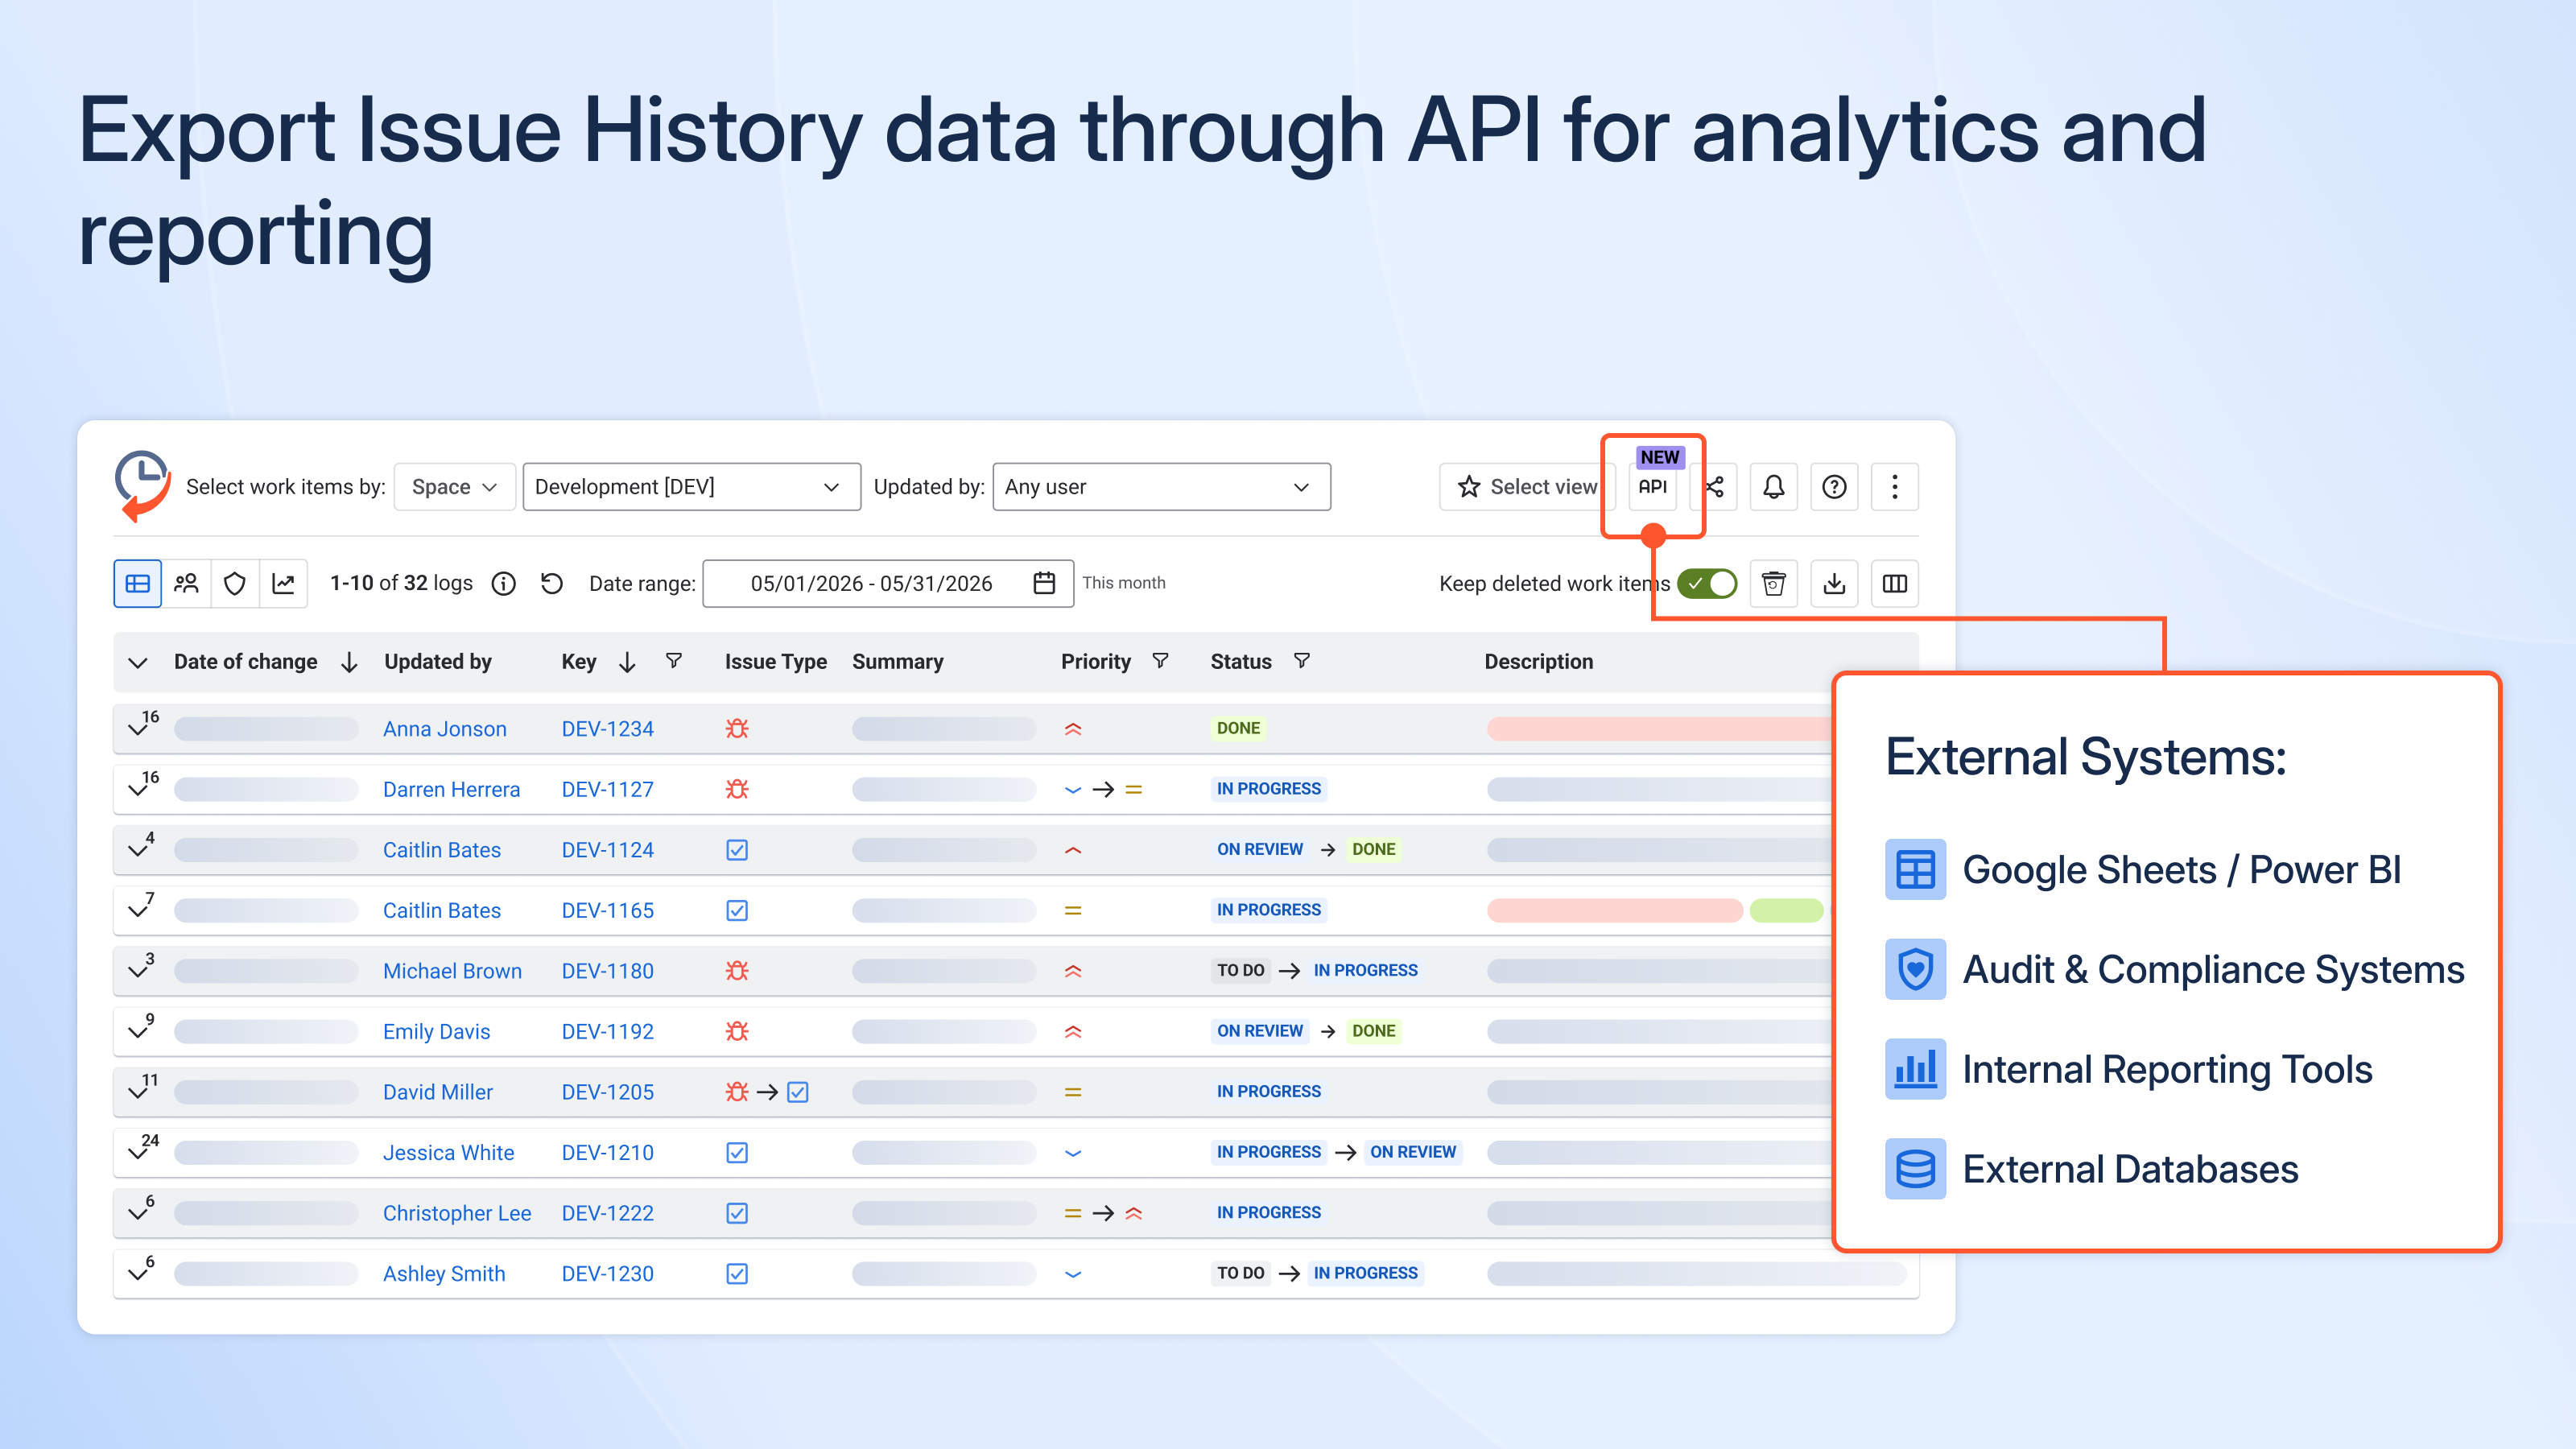Open the three-dot more menu
The width and height of the screenshot is (2576, 1449).
click(1895, 486)
